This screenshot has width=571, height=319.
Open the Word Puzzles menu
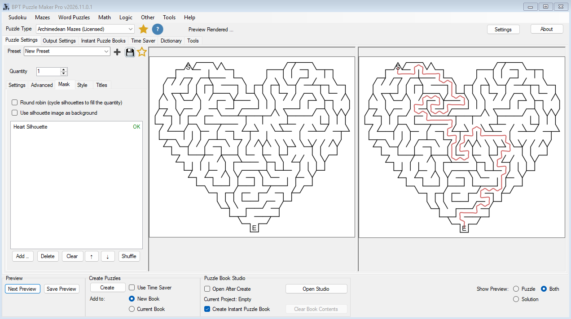point(74,17)
